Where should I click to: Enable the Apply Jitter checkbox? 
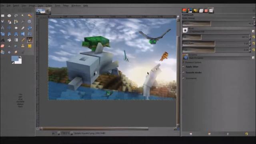click(x=184, y=67)
